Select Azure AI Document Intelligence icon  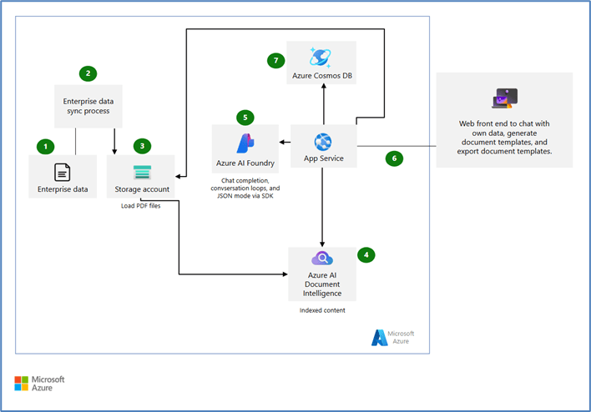click(x=321, y=259)
